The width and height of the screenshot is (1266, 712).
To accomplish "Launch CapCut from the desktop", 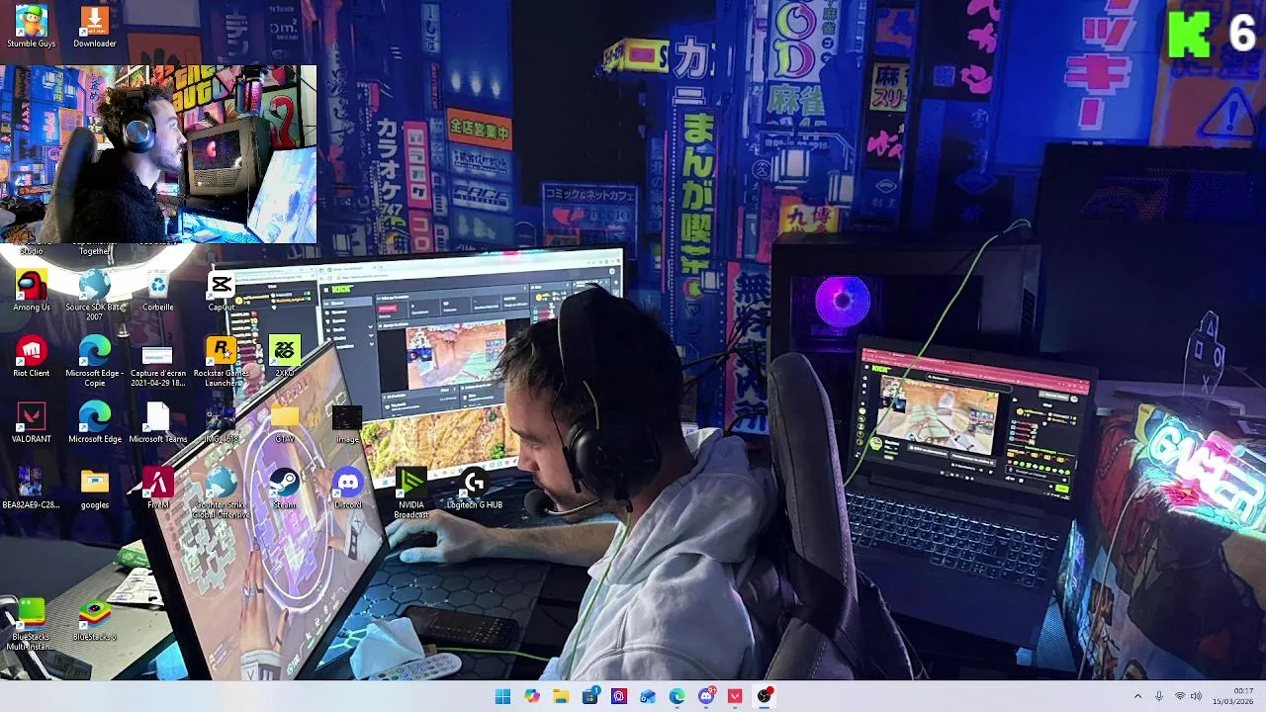I will point(222,291).
